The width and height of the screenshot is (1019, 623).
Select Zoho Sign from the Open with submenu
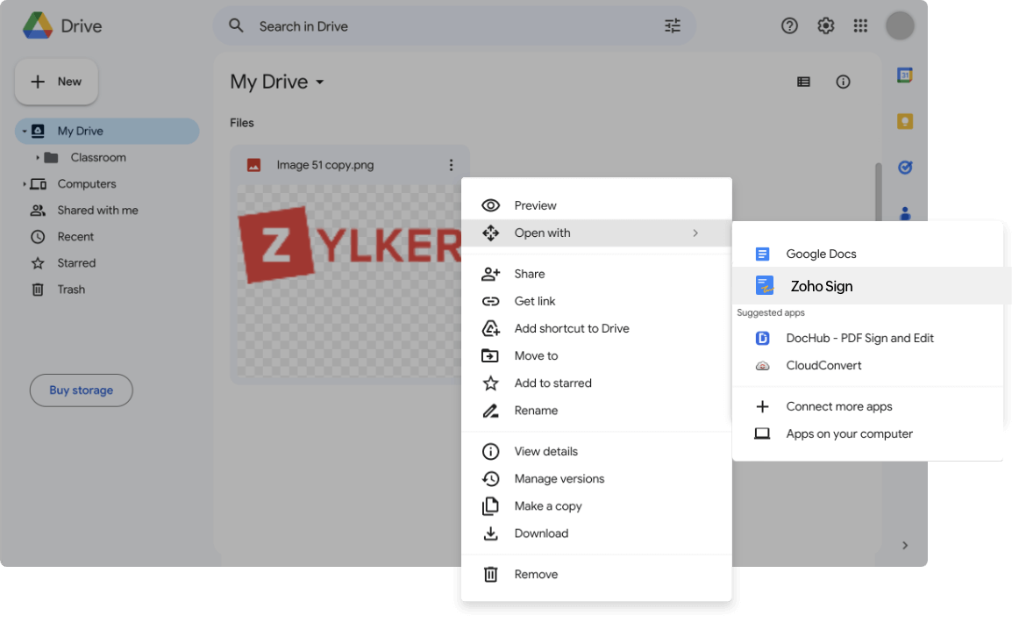tap(822, 285)
